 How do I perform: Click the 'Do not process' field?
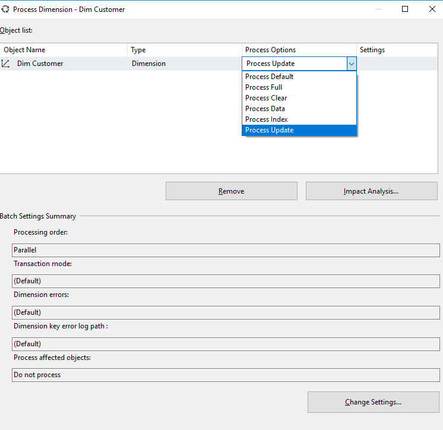226,375
